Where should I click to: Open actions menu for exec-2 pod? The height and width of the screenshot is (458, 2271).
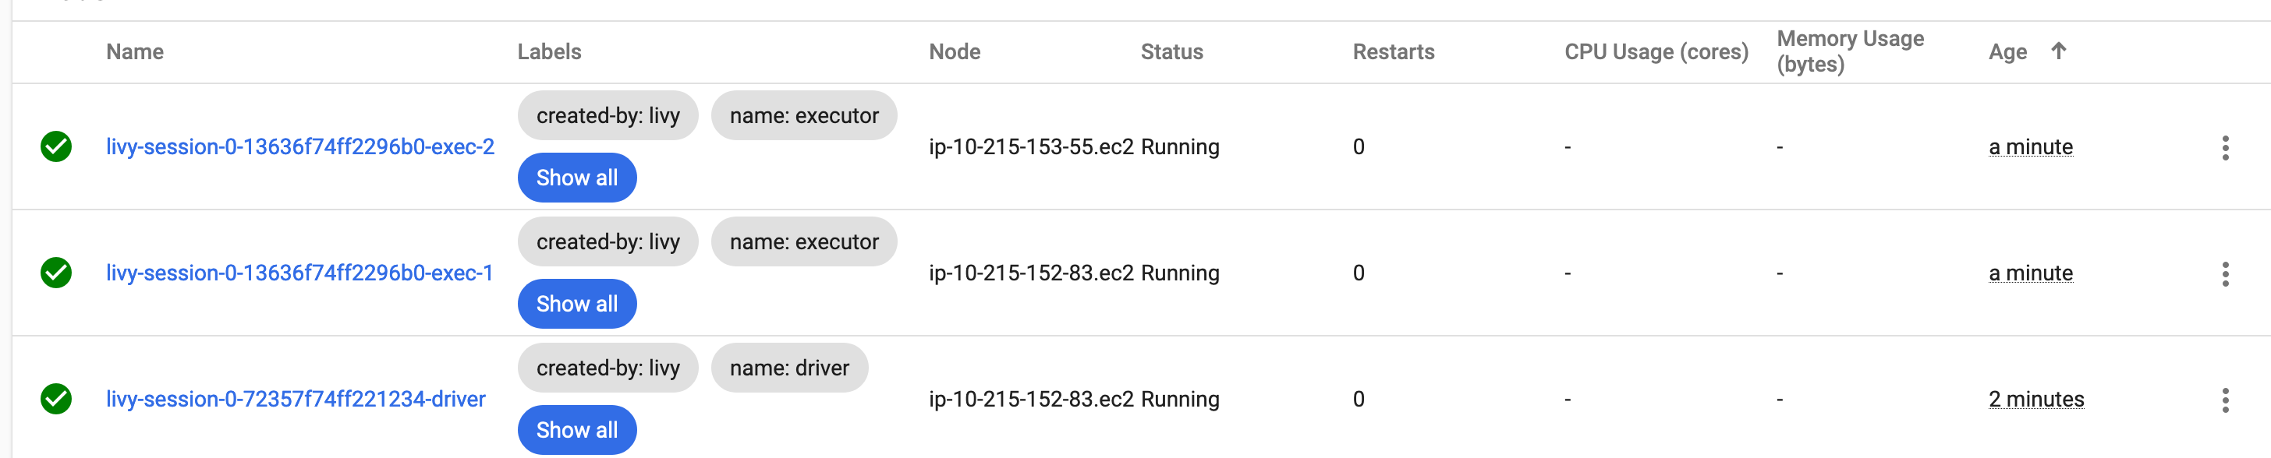pos(2225,147)
